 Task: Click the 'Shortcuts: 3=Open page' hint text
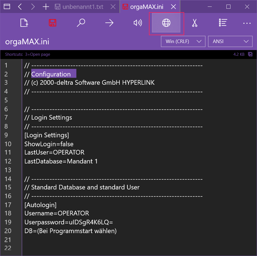click(x=28, y=54)
